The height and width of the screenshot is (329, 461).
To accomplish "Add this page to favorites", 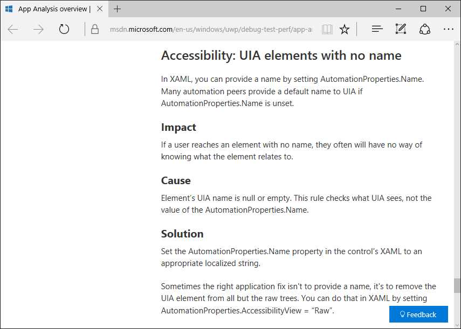I will tap(345, 29).
